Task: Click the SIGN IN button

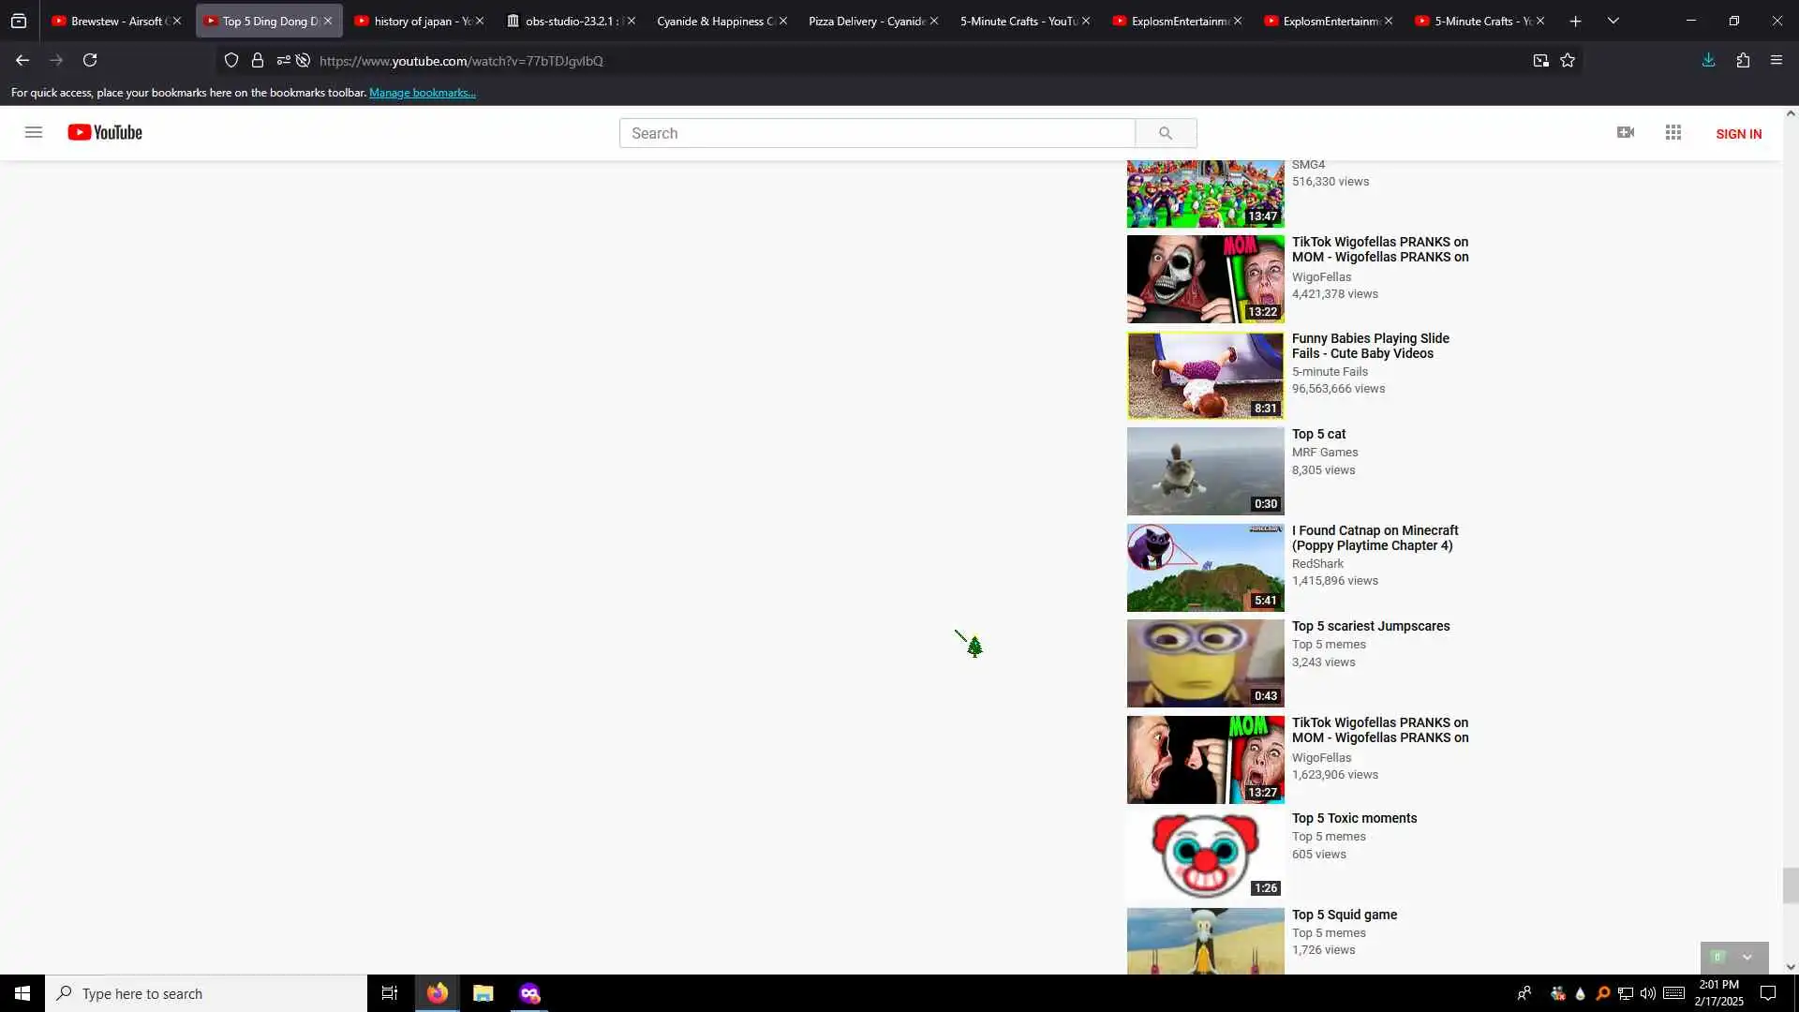Action: coord(1738,134)
